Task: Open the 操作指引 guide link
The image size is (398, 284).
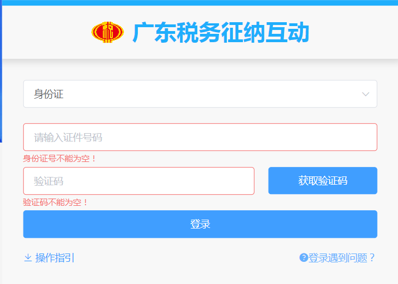Action: tap(54, 257)
